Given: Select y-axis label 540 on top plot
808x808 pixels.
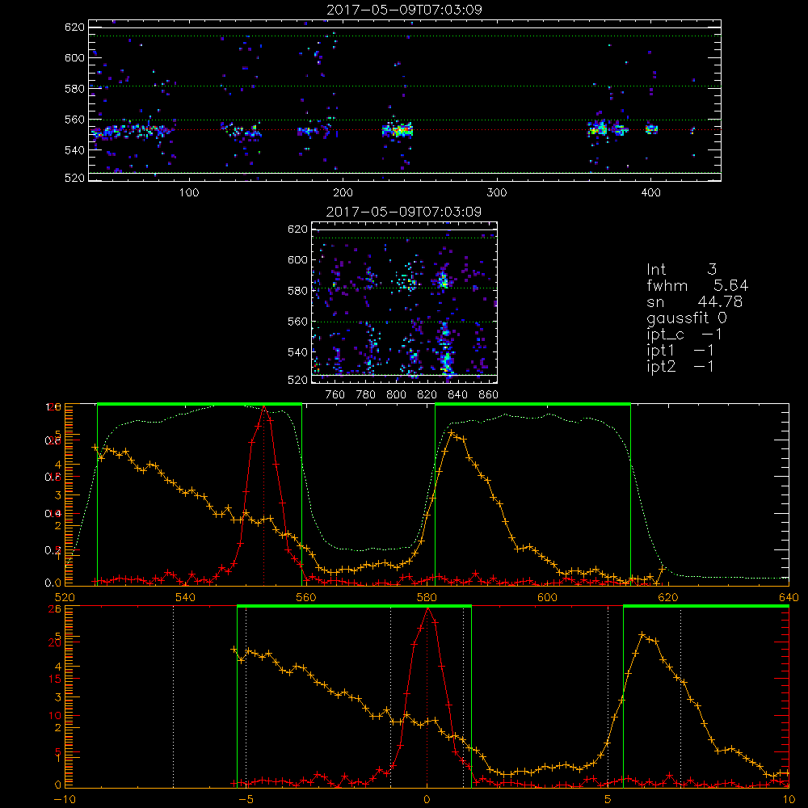Looking at the screenshot, I should tap(74, 150).
